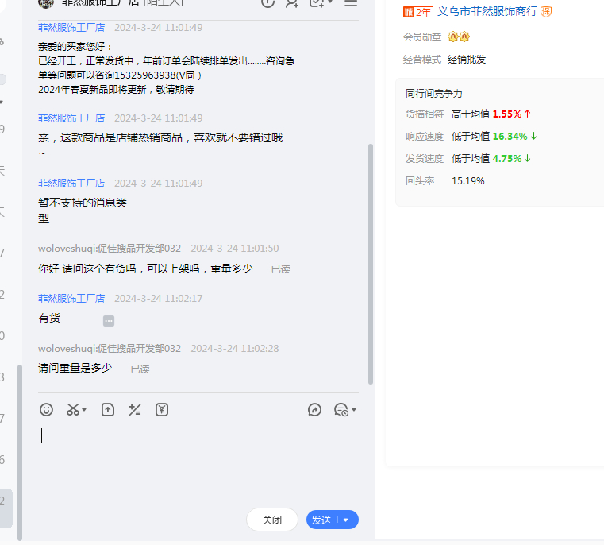Click the yuan payment icon

162,410
